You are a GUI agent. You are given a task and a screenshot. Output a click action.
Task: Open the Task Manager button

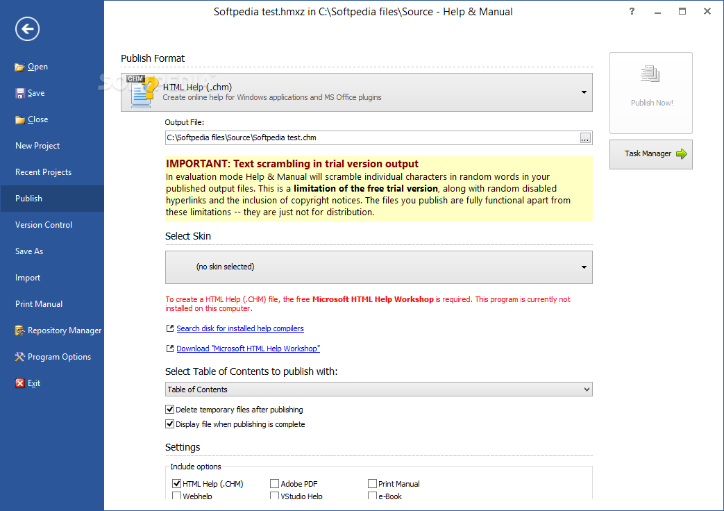pos(651,154)
